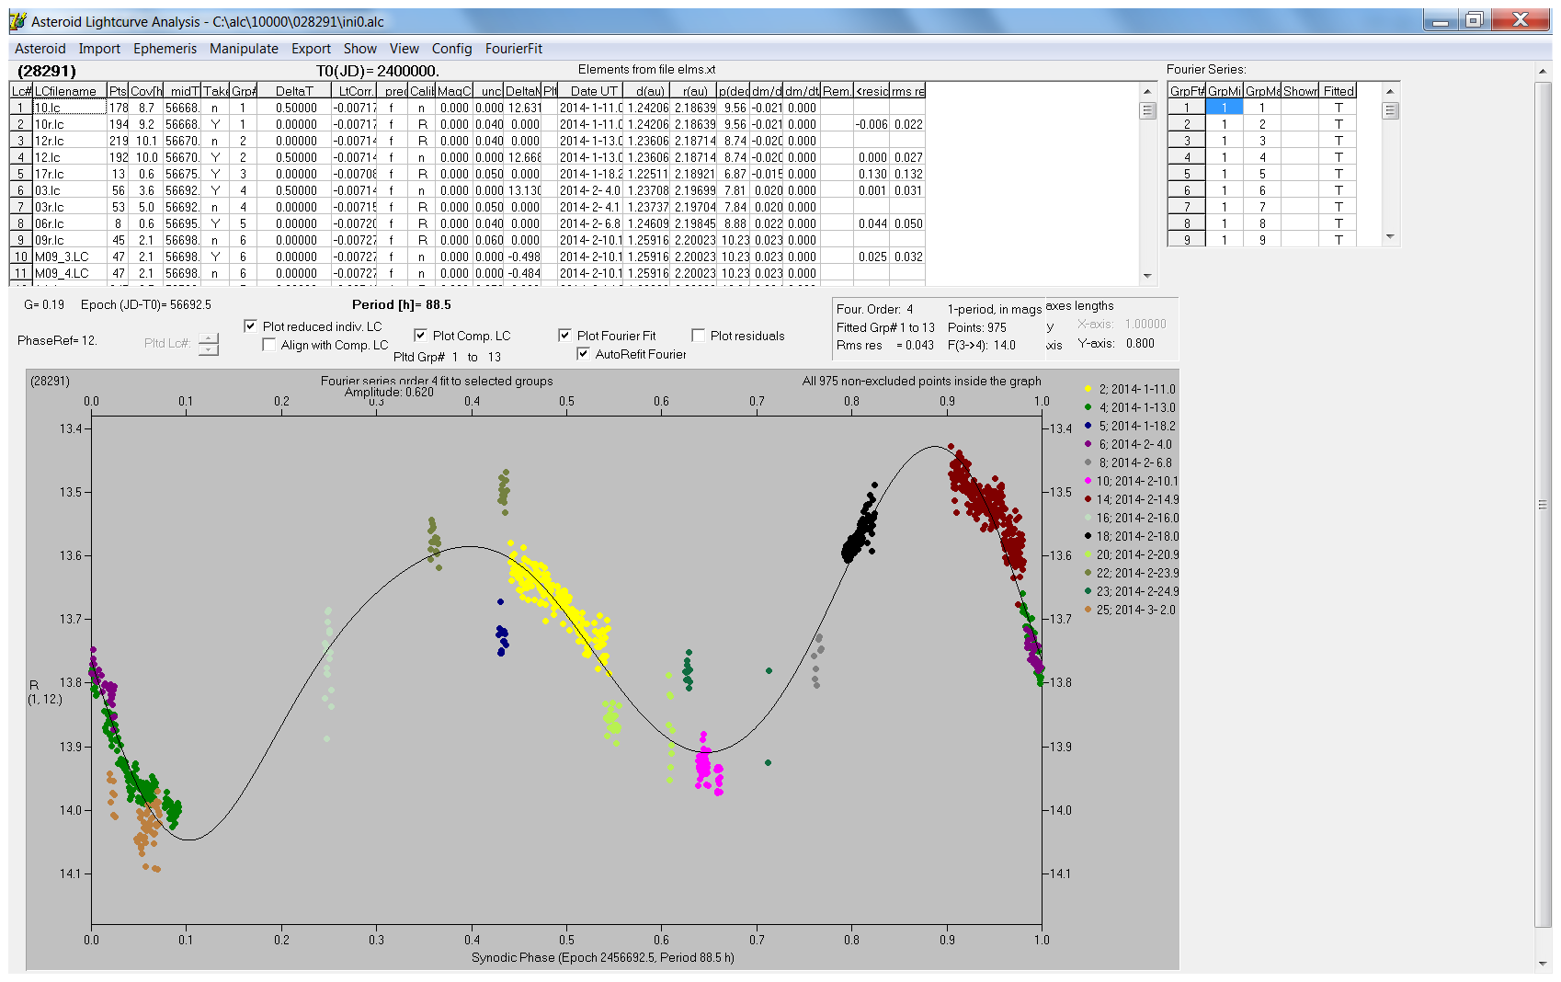This screenshot has height=982, width=1561.
Task: Select the 06r.lc row filename
Action: click(x=70, y=223)
